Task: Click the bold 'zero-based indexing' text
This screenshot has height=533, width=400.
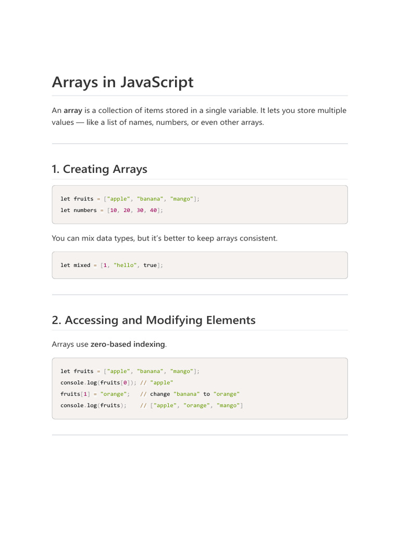Action: point(128,345)
